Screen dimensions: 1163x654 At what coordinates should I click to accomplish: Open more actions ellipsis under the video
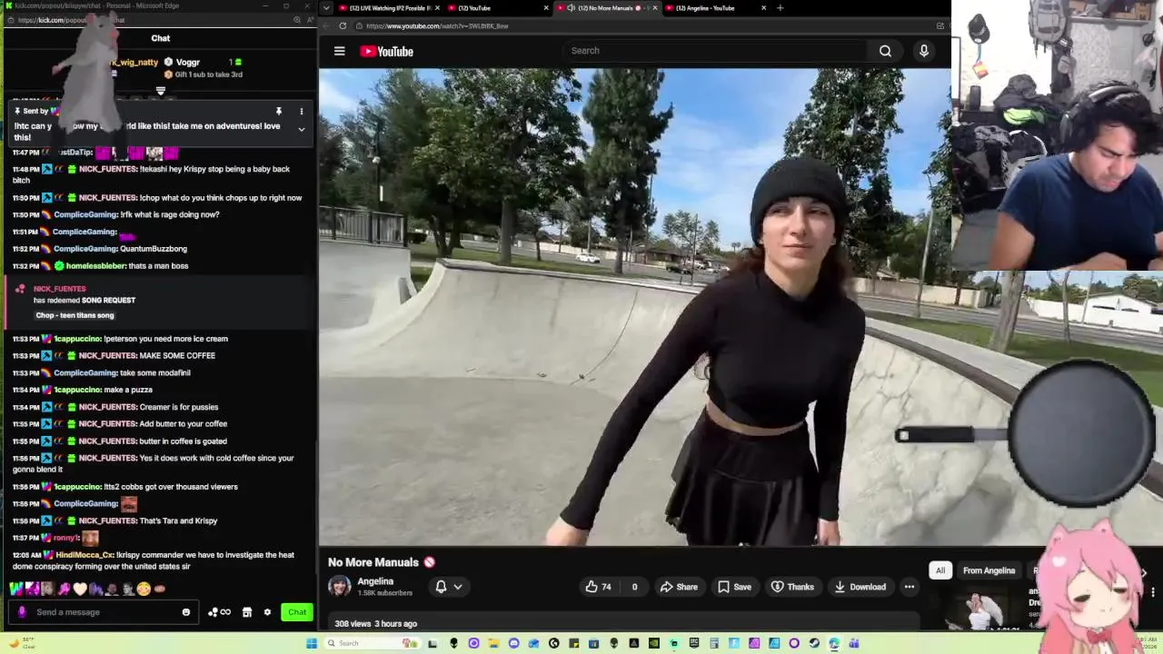(910, 587)
